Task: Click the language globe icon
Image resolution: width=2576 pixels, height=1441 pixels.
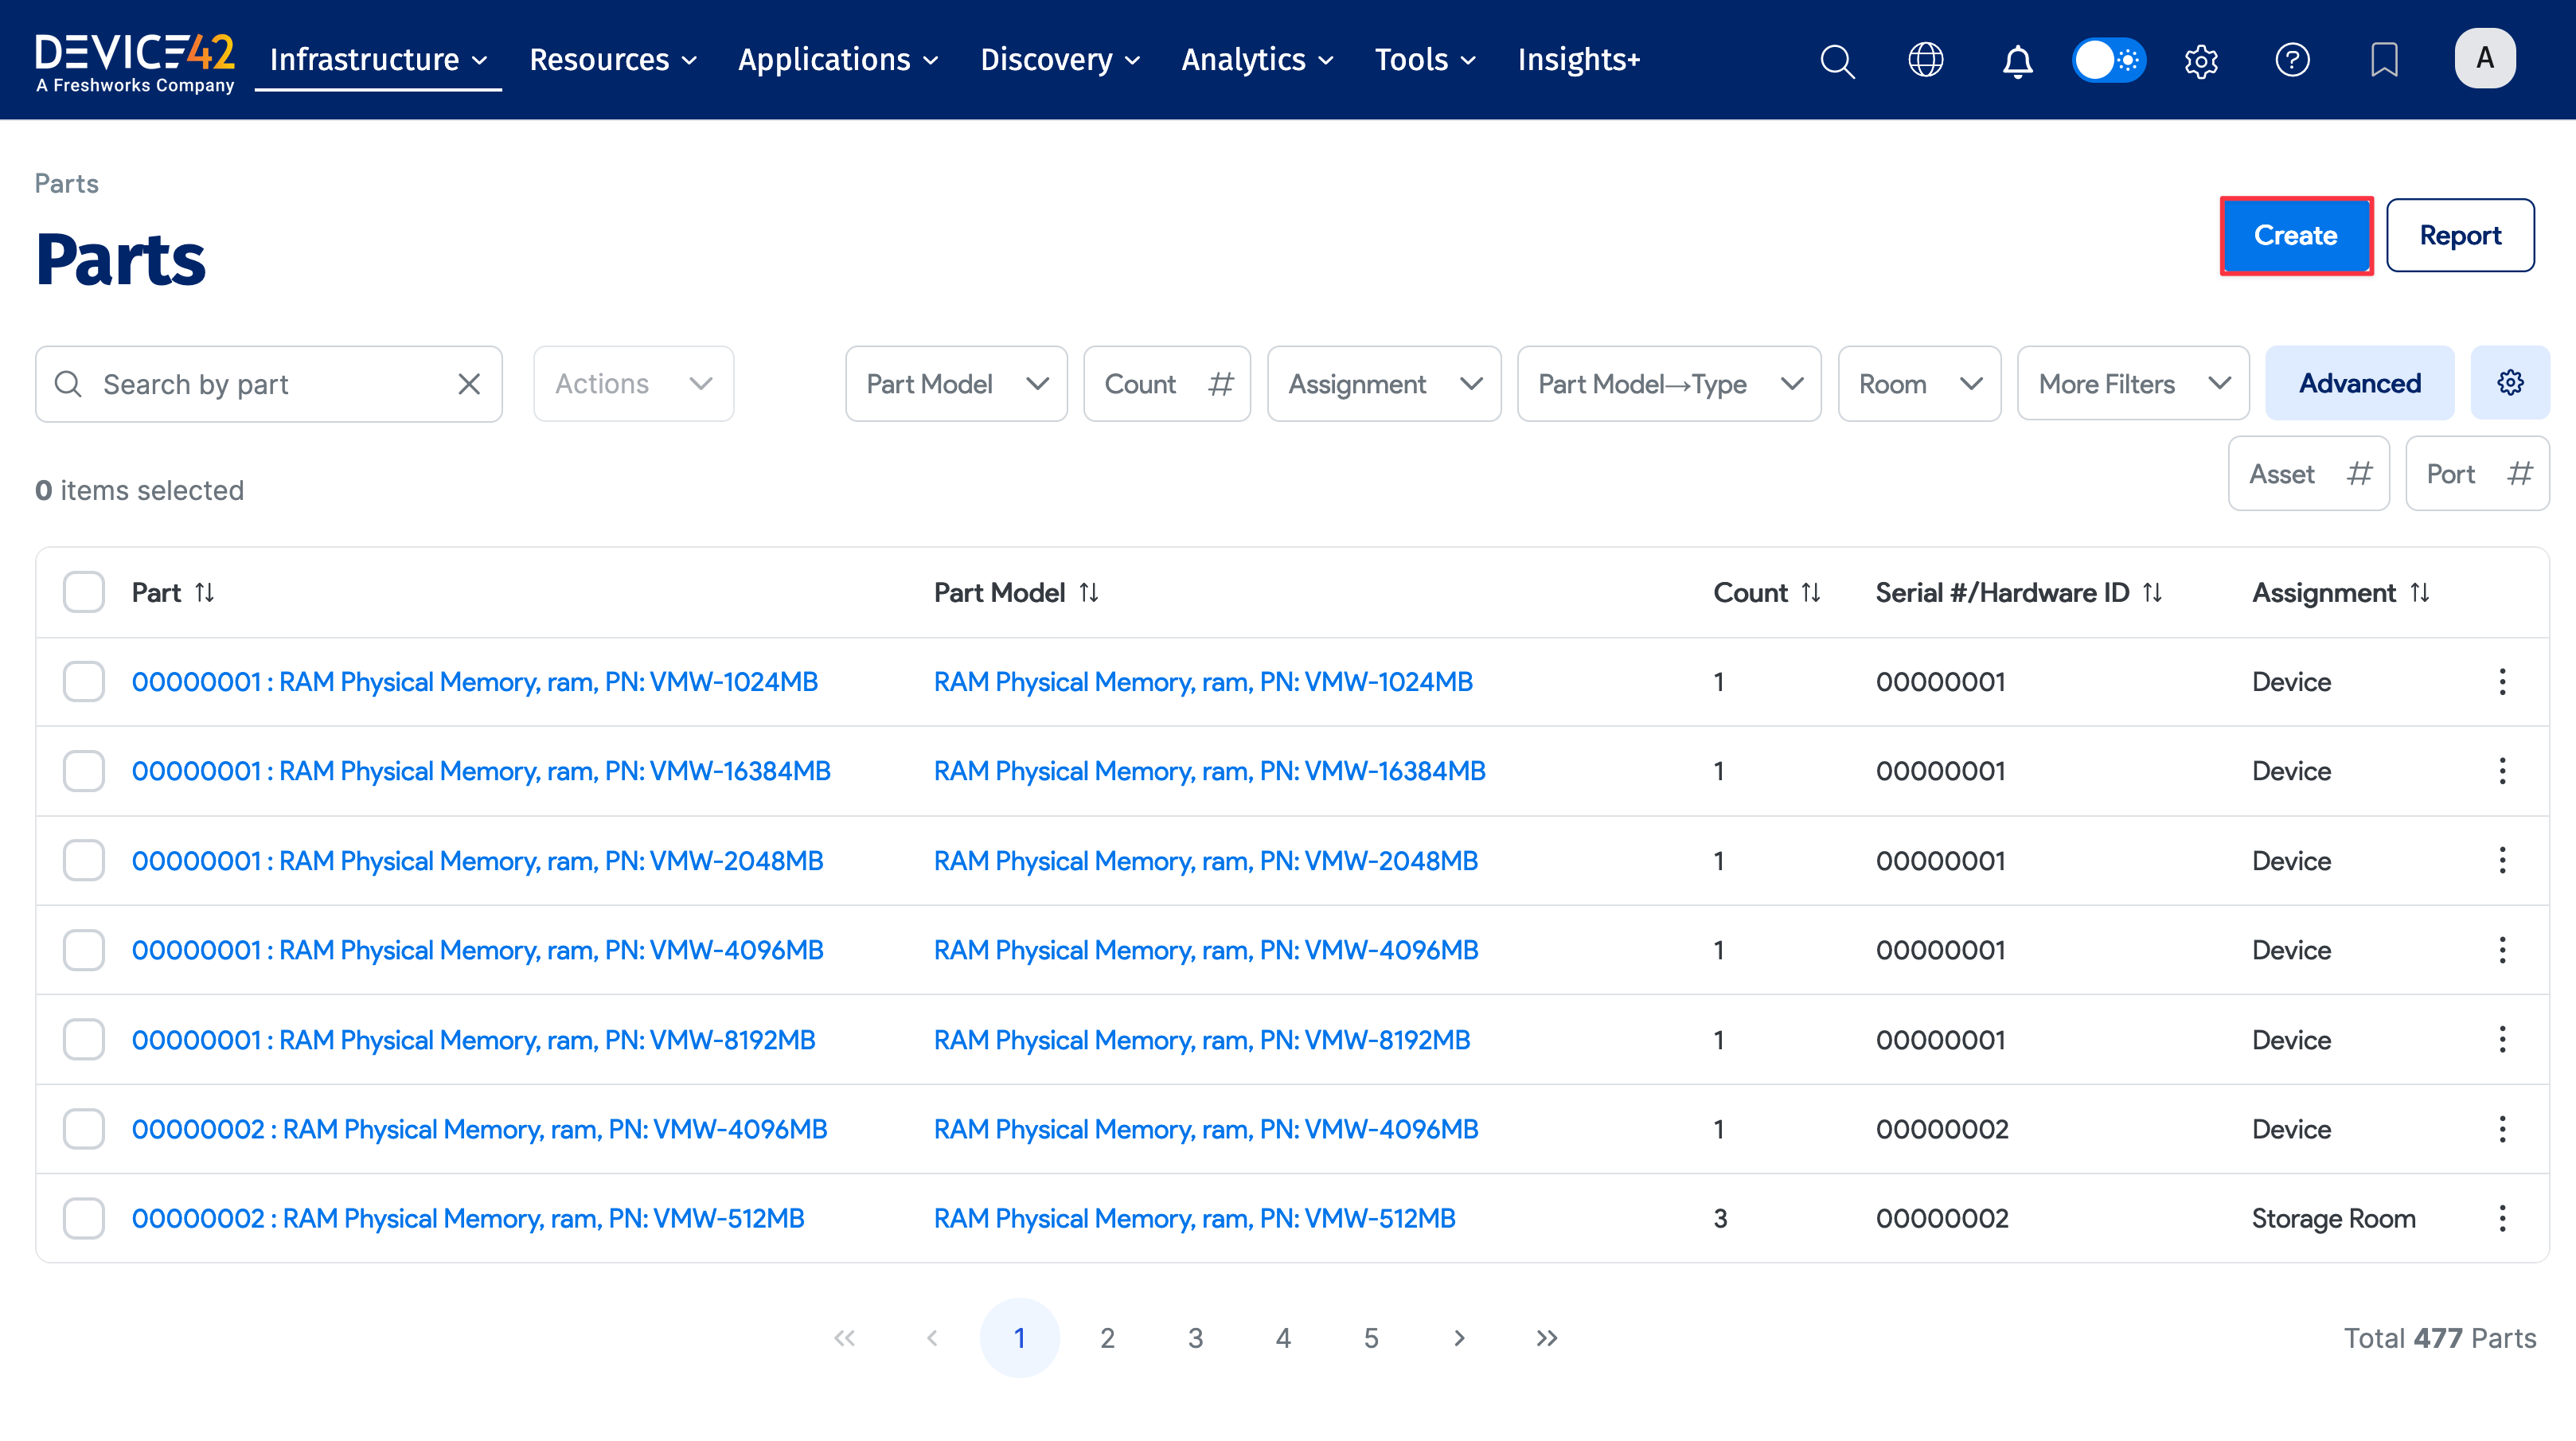Action: (x=1925, y=60)
